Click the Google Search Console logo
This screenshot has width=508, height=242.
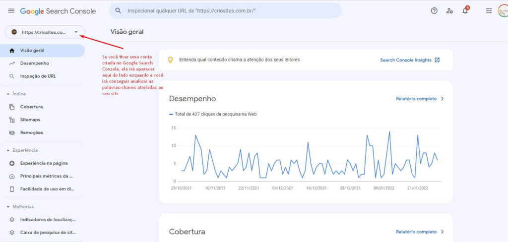(x=58, y=11)
